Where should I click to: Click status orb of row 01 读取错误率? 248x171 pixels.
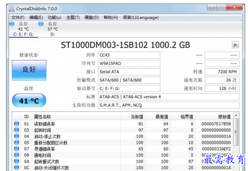tap(17, 124)
